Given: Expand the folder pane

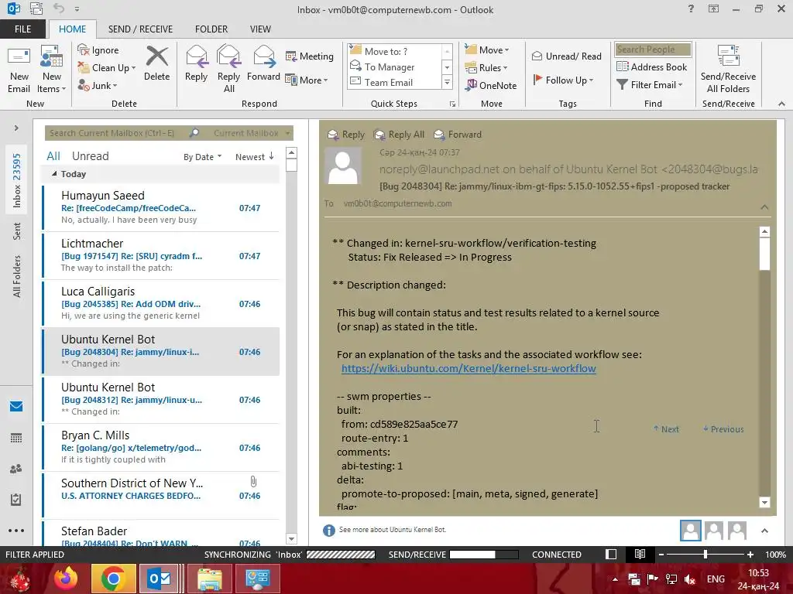Looking at the screenshot, I should [x=16, y=128].
